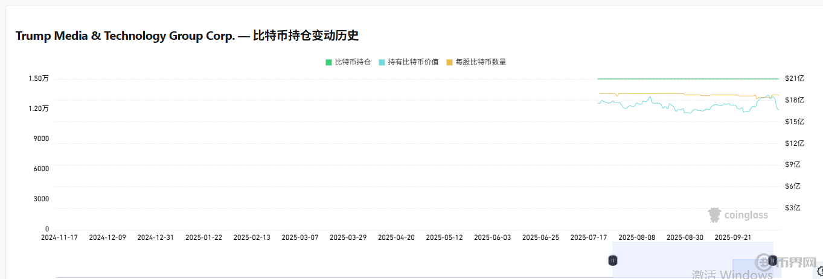This screenshot has width=823, height=279.
Task: Click the $3亿 right axis value
Action: pos(792,208)
